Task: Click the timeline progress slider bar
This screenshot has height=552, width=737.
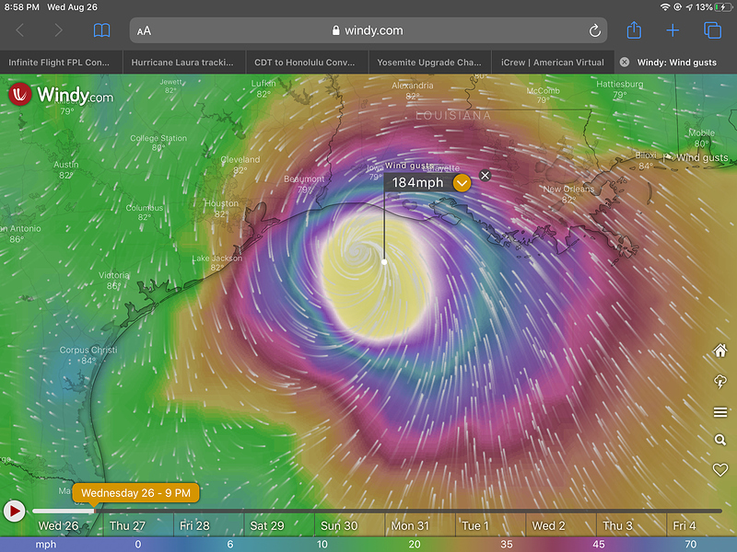Action: tap(377, 511)
